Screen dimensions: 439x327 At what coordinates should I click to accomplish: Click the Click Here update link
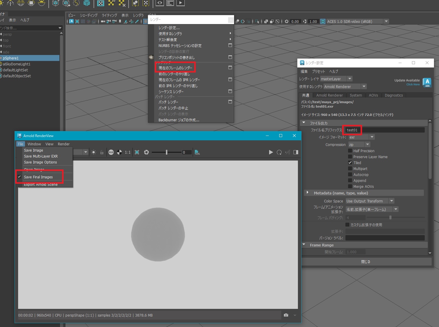click(x=413, y=84)
